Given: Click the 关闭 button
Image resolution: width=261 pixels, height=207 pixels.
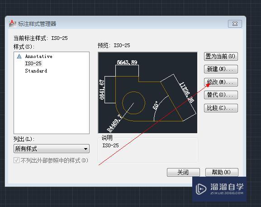Looking at the screenshot, I should [x=183, y=172].
